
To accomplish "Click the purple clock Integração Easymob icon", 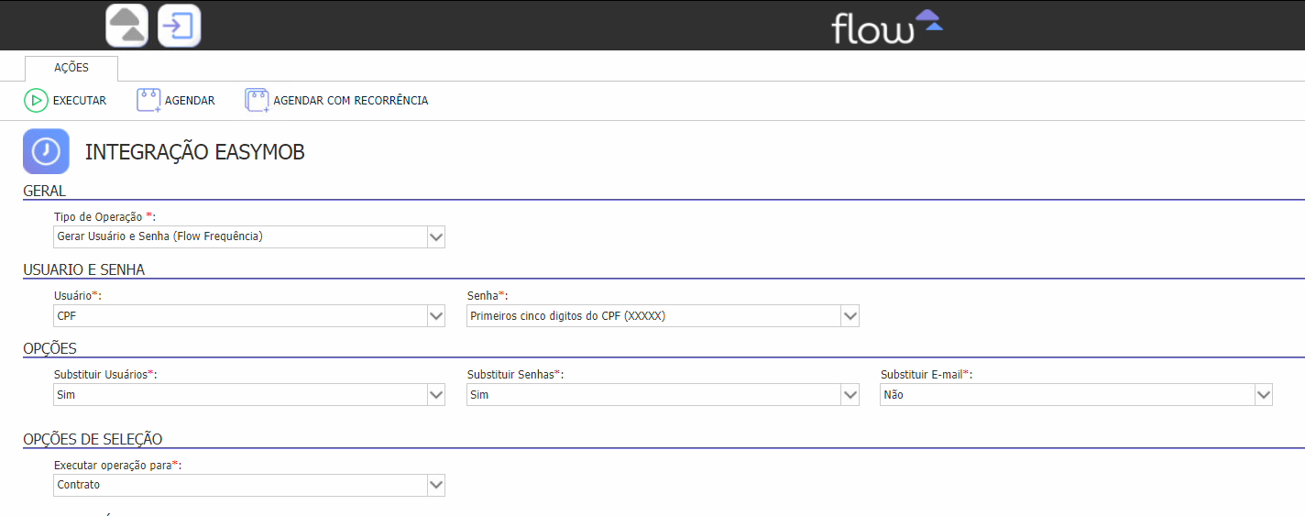I will (x=46, y=151).
